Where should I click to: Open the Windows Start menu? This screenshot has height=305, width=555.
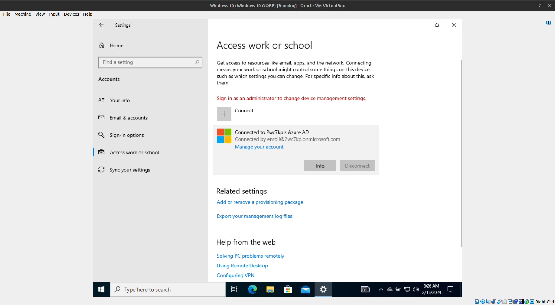point(101,289)
